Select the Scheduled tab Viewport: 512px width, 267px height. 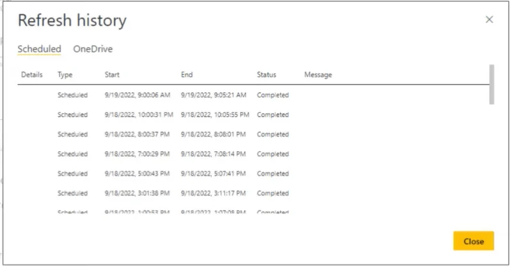[x=39, y=49]
